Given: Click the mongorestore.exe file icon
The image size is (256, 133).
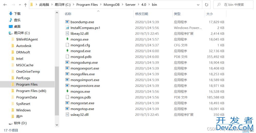Looking at the screenshot, I should pyautogui.click(x=67, y=86).
